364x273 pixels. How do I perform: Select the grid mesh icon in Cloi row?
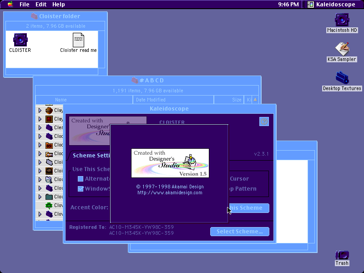pyautogui.click(x=49, y=162)
